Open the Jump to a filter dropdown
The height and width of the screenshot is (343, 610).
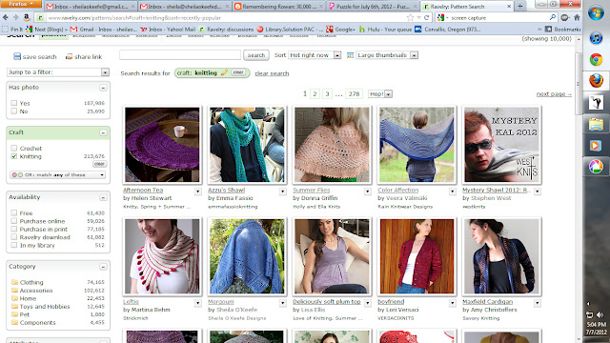click(x=58, y=72)
